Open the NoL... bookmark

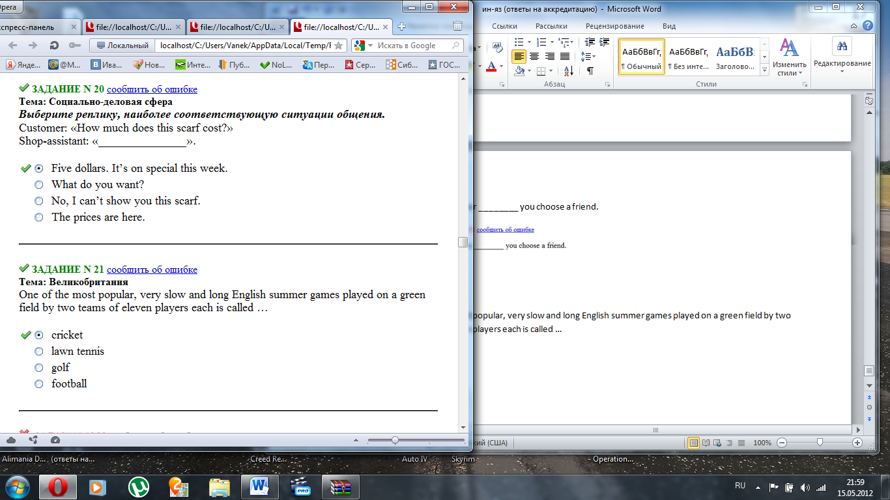click(x=276, y=64)
